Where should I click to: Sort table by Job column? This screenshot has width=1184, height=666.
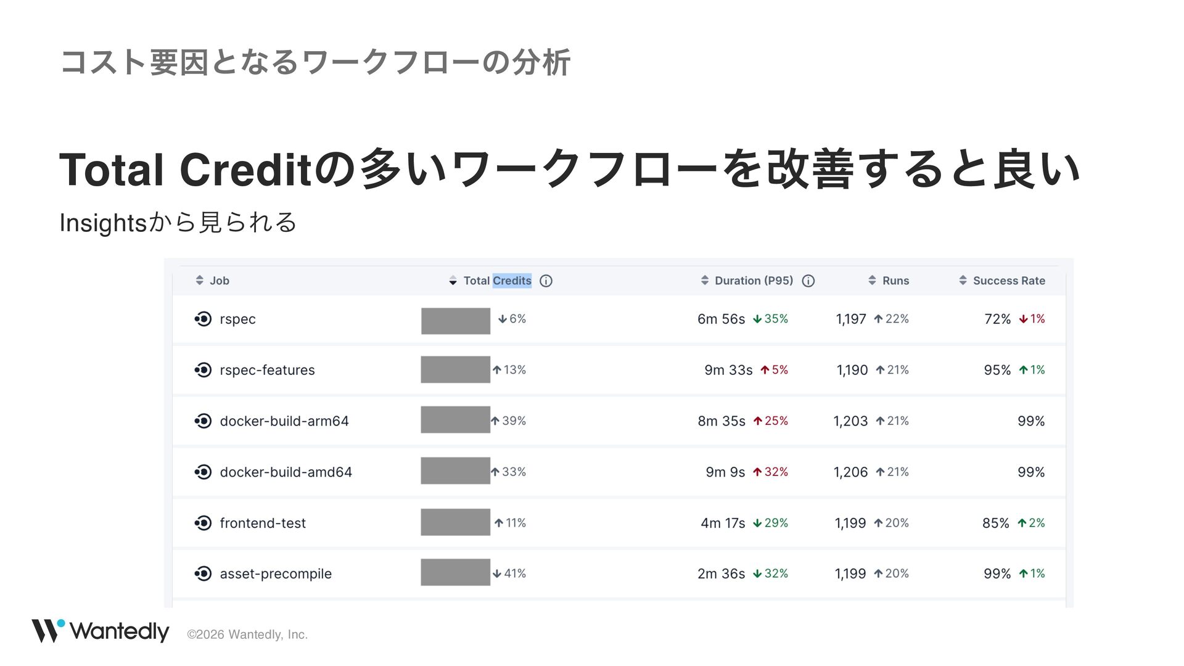click(x=212, y=281)
